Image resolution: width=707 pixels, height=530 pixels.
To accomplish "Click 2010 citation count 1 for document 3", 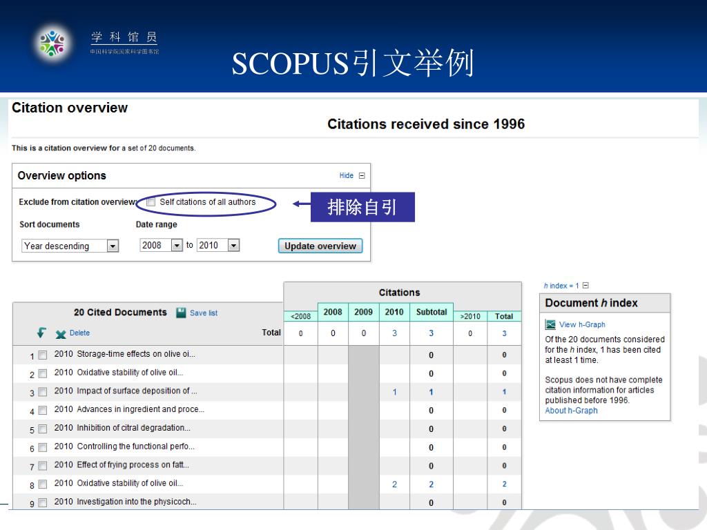I will [394, 392].
